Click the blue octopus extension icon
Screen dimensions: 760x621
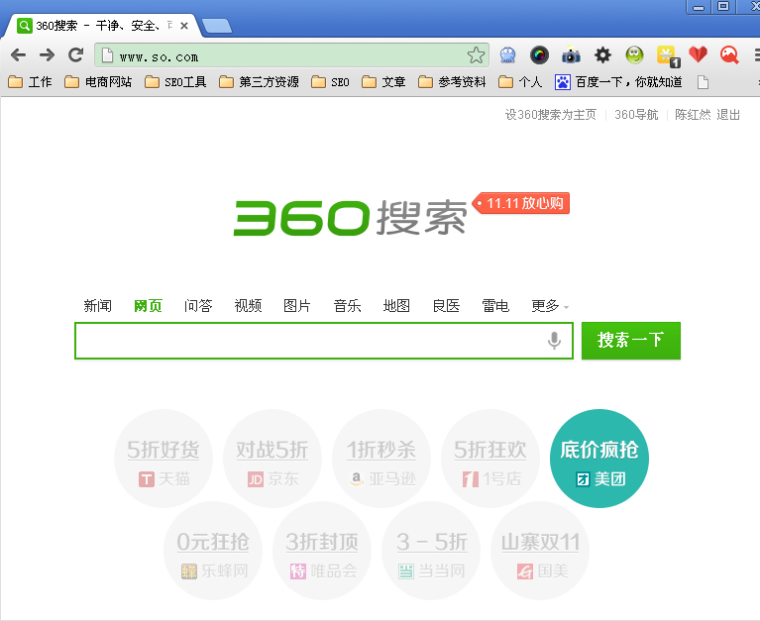coord(507,55)
